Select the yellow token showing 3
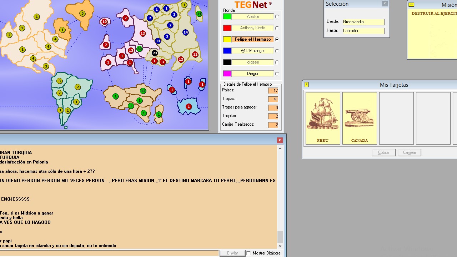 (60, 81)
